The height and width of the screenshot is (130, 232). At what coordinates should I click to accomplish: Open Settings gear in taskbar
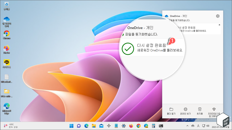124,126
